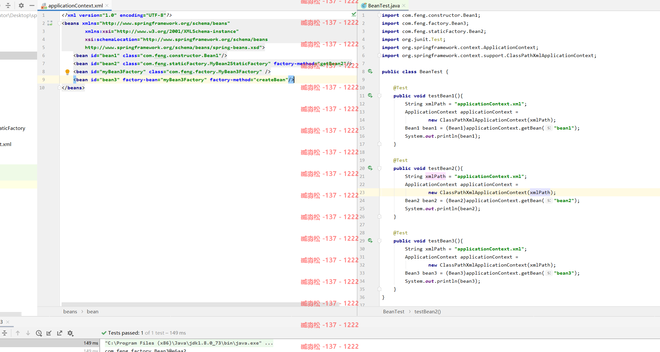Close the BeanTest.java tab
Viewport: 660px width, 352px height.
coord(404,5)
